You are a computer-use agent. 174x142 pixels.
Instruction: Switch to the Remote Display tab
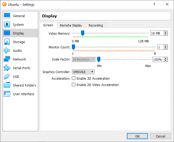pyautogui.click(x=71, y=25)
